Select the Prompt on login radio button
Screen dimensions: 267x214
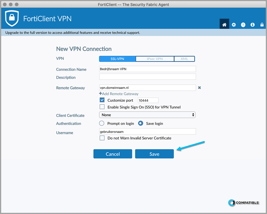click(x=102, y=123)
